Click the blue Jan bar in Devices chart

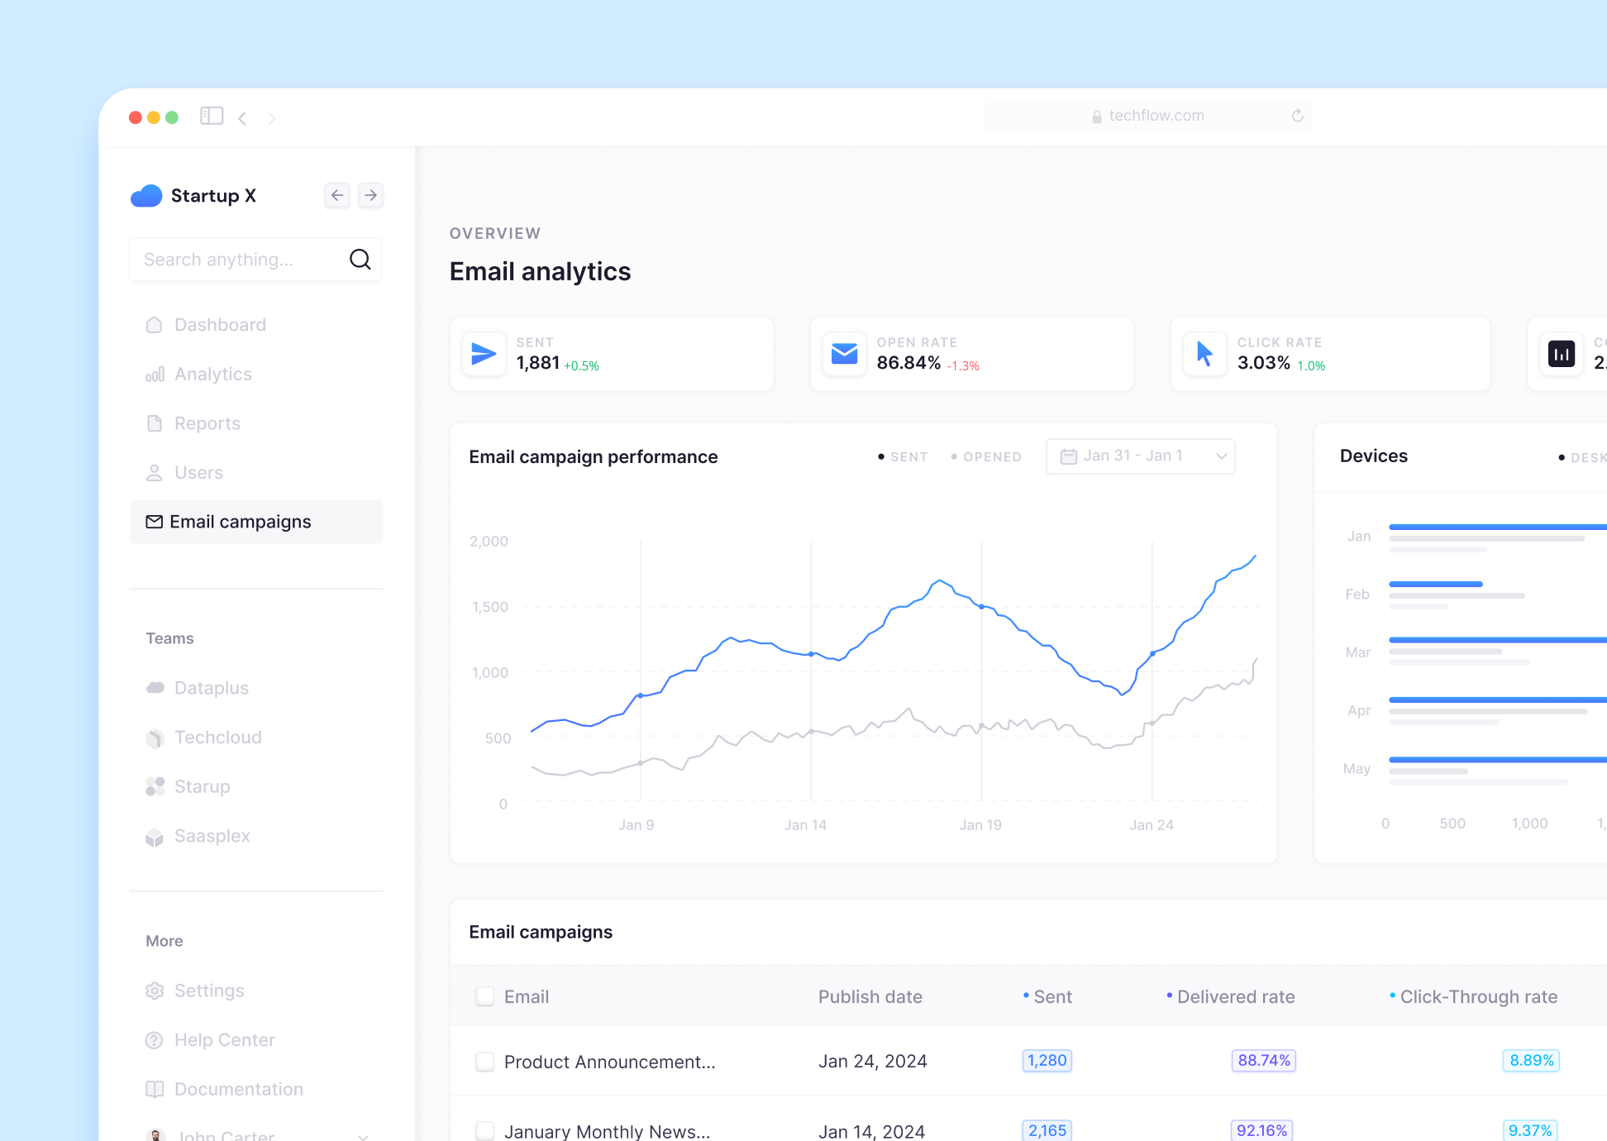(1498, 527)
